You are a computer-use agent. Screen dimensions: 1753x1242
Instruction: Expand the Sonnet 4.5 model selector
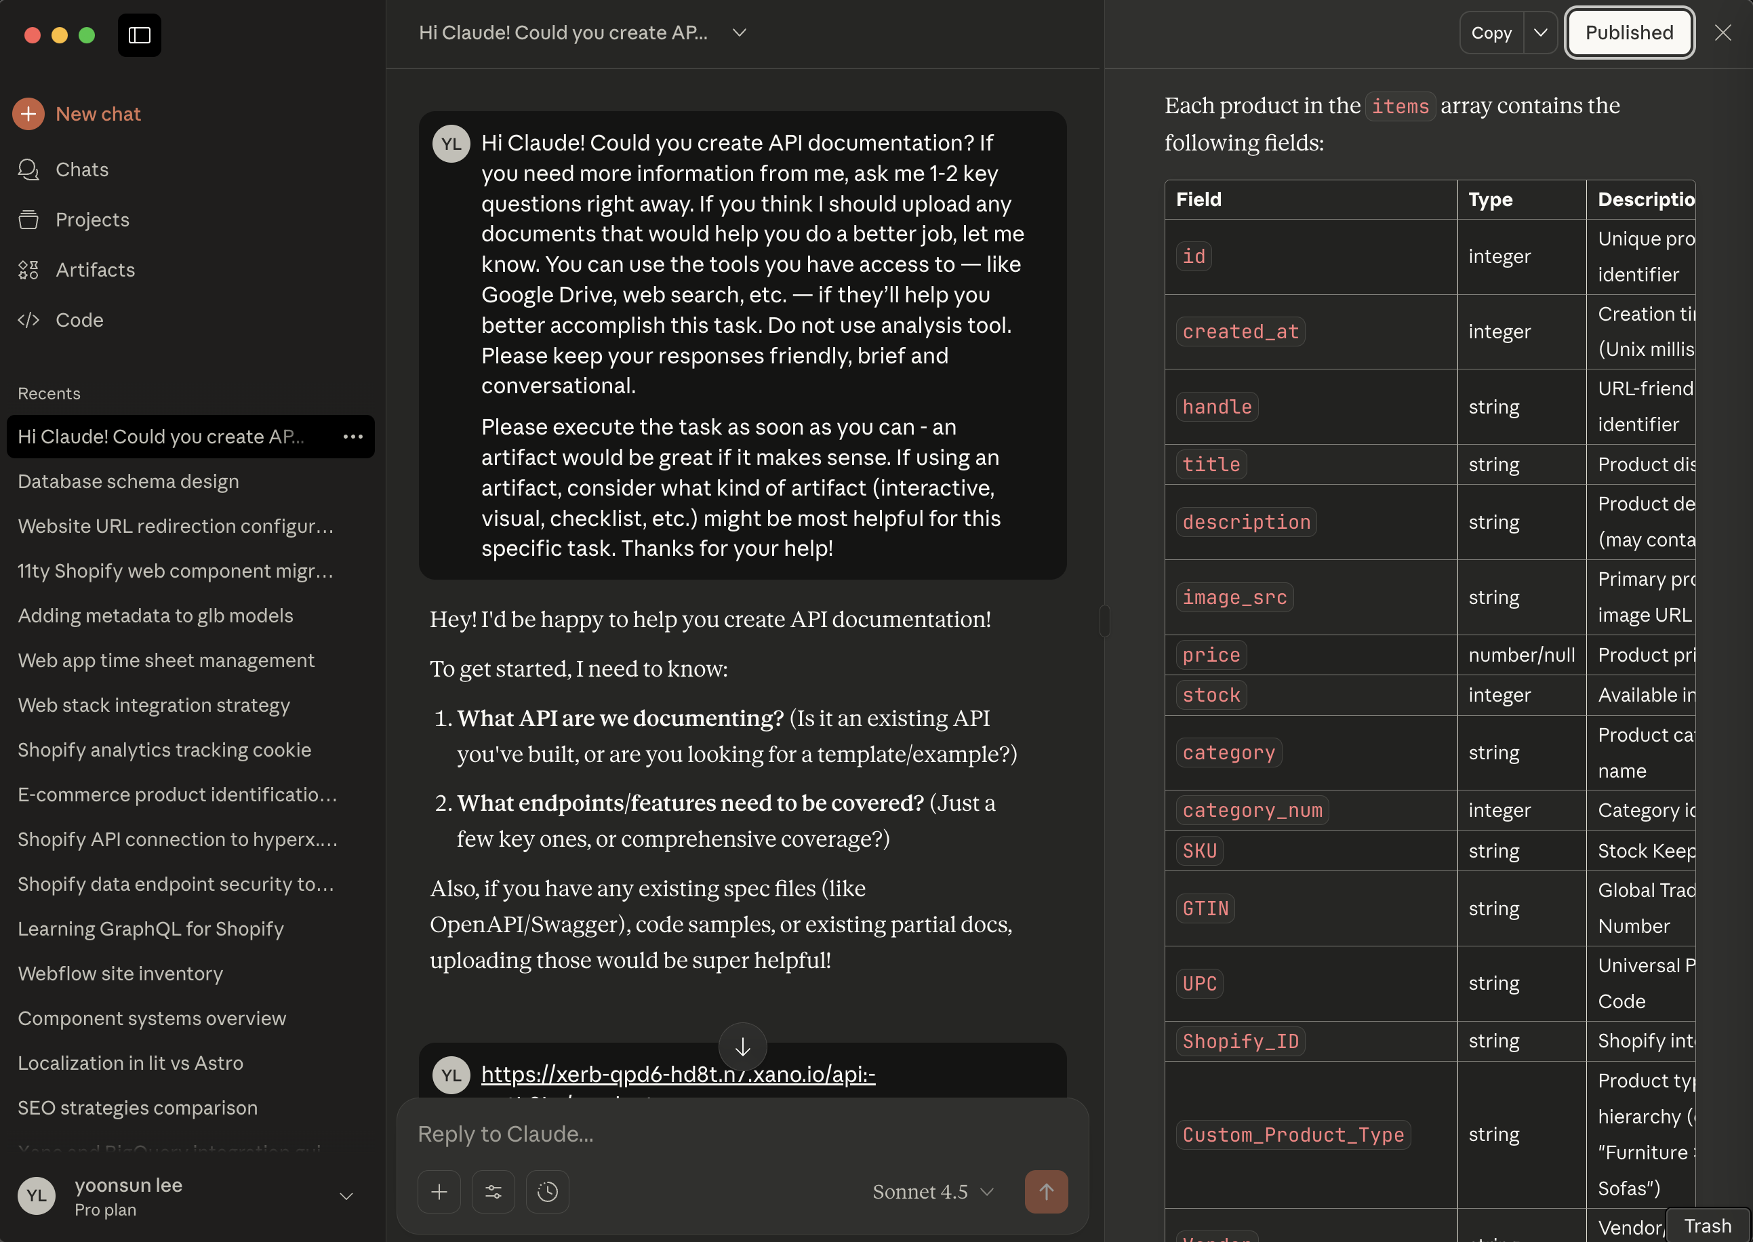point(933,1192)
